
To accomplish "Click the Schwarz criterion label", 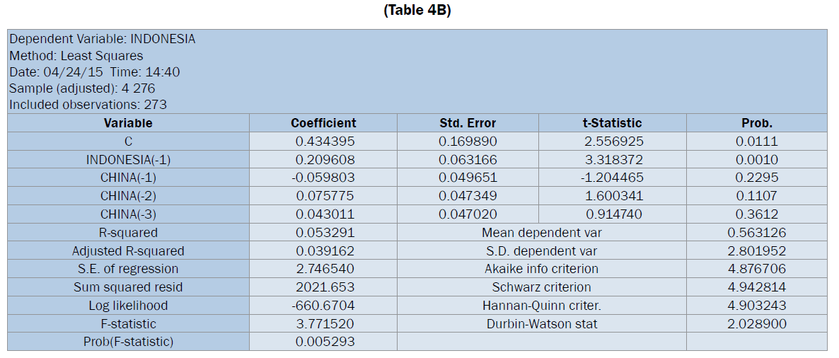I will 541,287.
